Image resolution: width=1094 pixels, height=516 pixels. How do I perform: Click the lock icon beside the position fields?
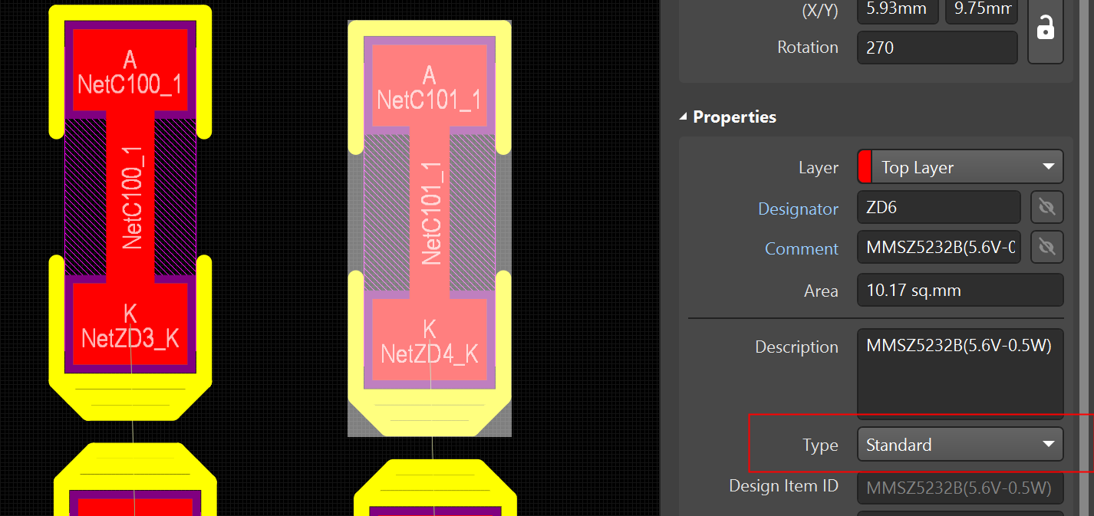pos(1045,29)
